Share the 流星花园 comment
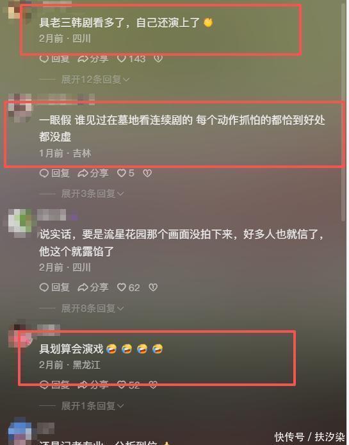This screenshot has width=349, height=445. pos(93,287)
